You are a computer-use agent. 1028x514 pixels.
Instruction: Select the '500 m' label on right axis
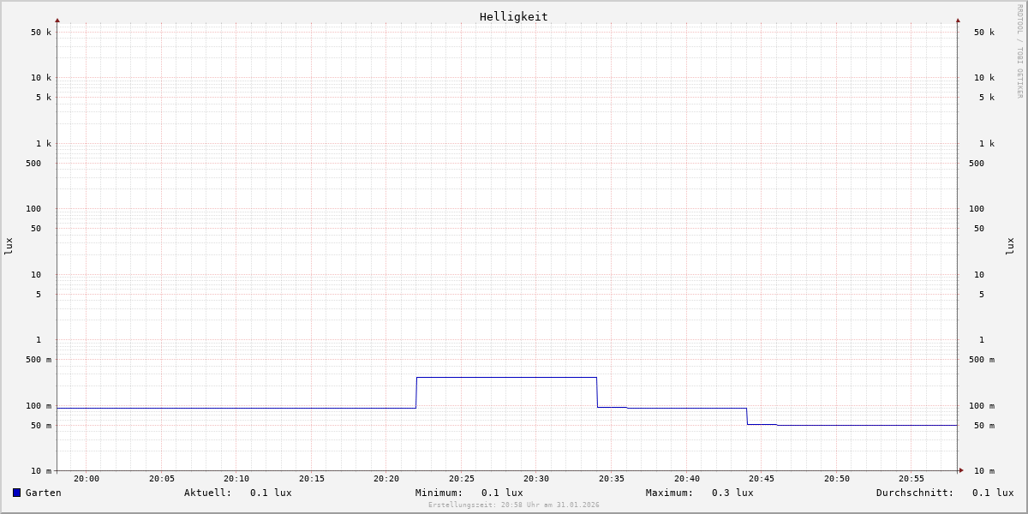(982, 360)
